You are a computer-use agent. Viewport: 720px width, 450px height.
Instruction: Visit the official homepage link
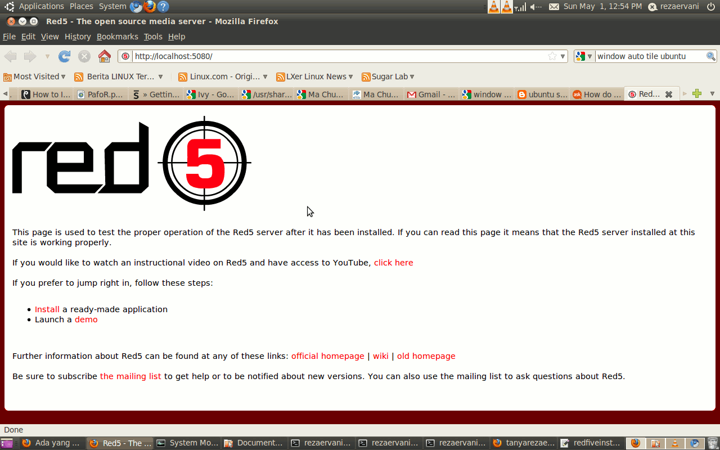click(x=328, y=356)
